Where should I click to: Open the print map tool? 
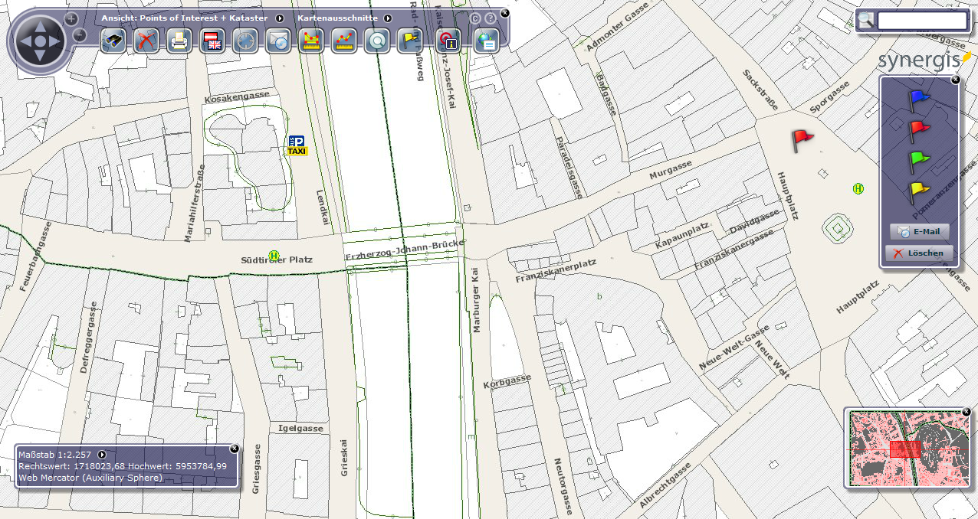point(179,41)
